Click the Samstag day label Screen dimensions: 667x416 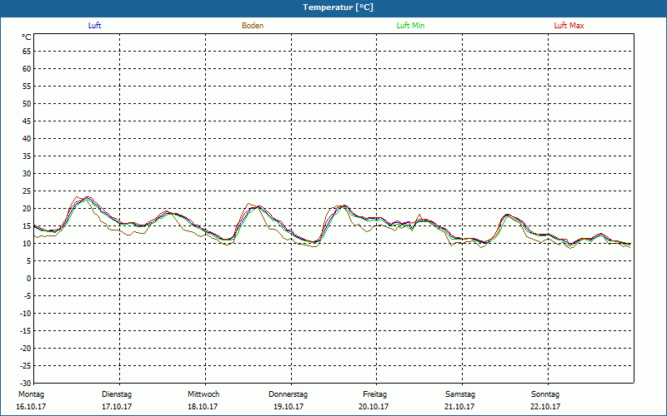(x=460, y=394)
